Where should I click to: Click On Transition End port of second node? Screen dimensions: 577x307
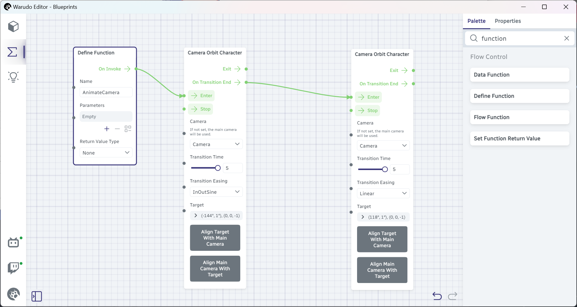(x=413, y=84)
